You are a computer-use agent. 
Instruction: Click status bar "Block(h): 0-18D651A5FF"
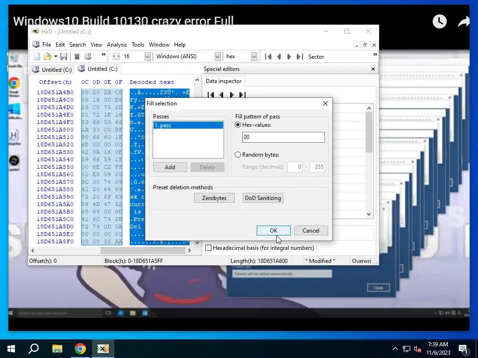click(x=134, y=261)
